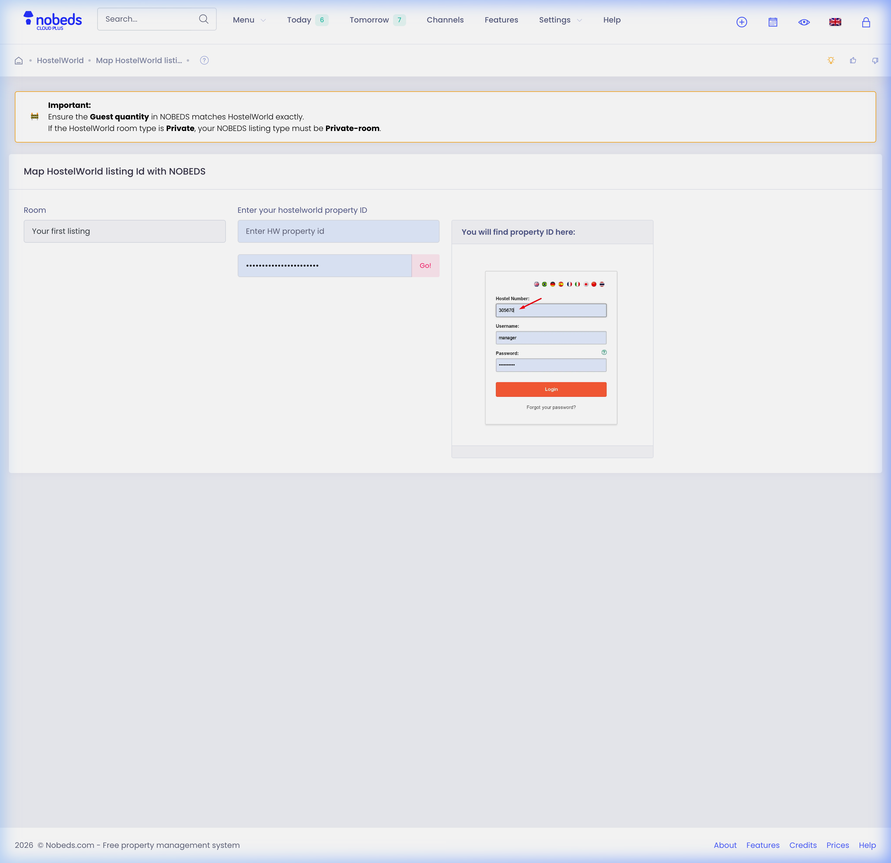Expand the Menu dropdown
The image size is (891, 863).
click(x=249, y=20)
